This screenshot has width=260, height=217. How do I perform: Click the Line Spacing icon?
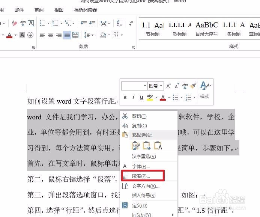[x=87, y=35]
